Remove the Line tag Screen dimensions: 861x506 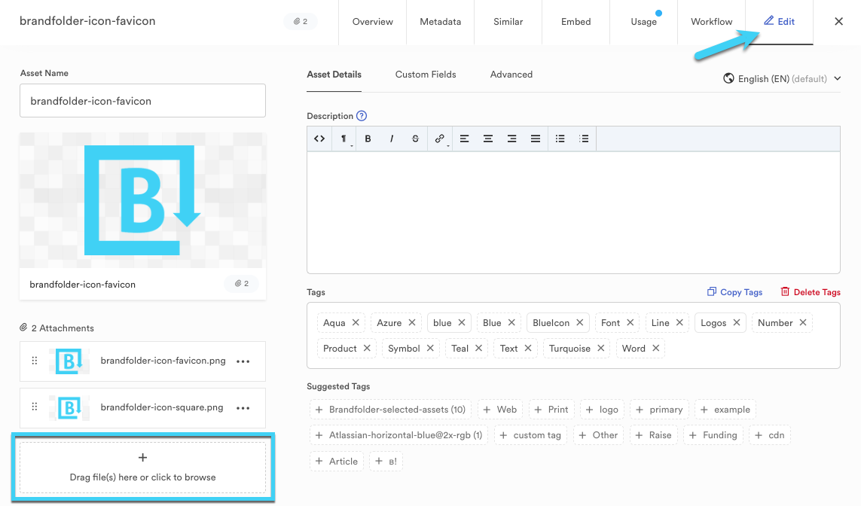tap(679, 323)
